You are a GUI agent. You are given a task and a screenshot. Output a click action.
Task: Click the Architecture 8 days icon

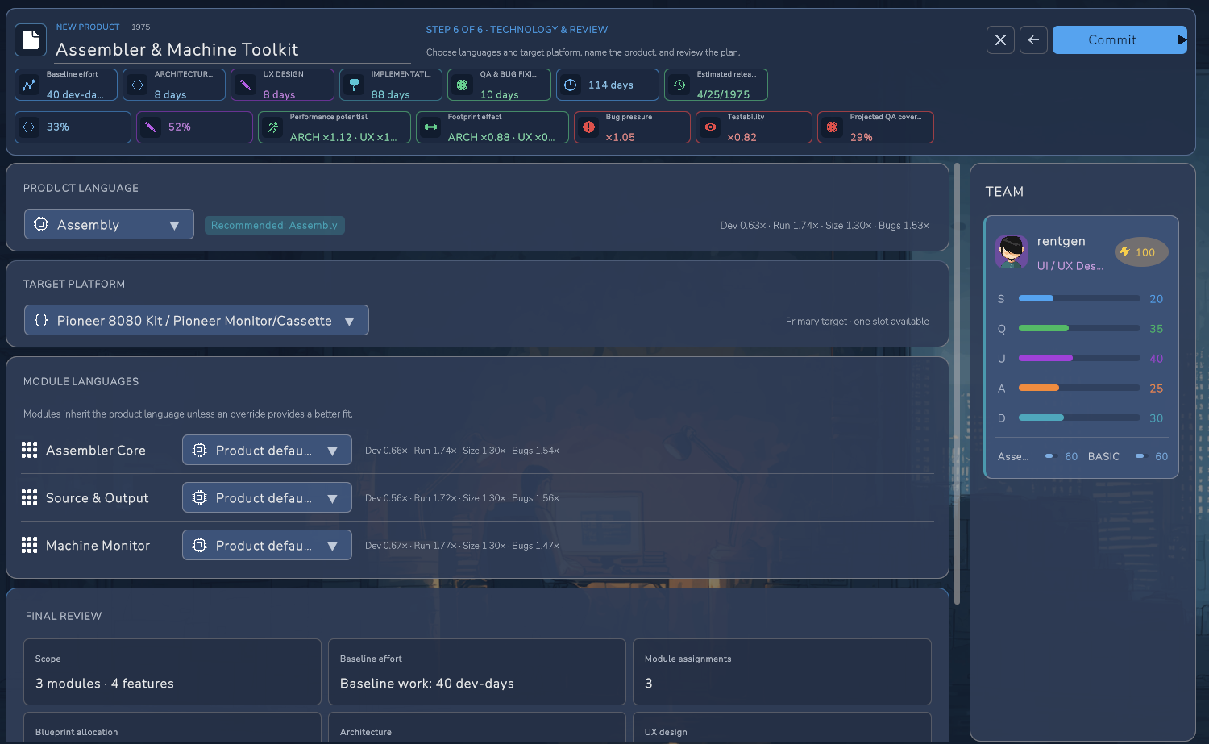pos(137,85)
